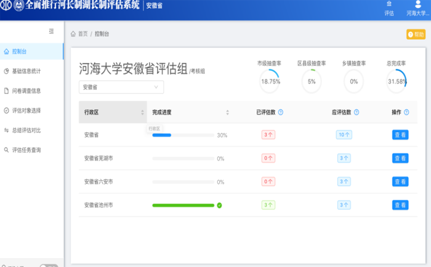Click the help icon beside 已评估数
The width and height of the screenshot is (431, 267).
pos(281,113)
